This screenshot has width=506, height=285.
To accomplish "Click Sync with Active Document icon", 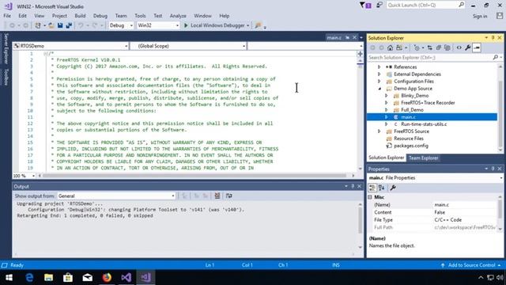I will 430,47.
